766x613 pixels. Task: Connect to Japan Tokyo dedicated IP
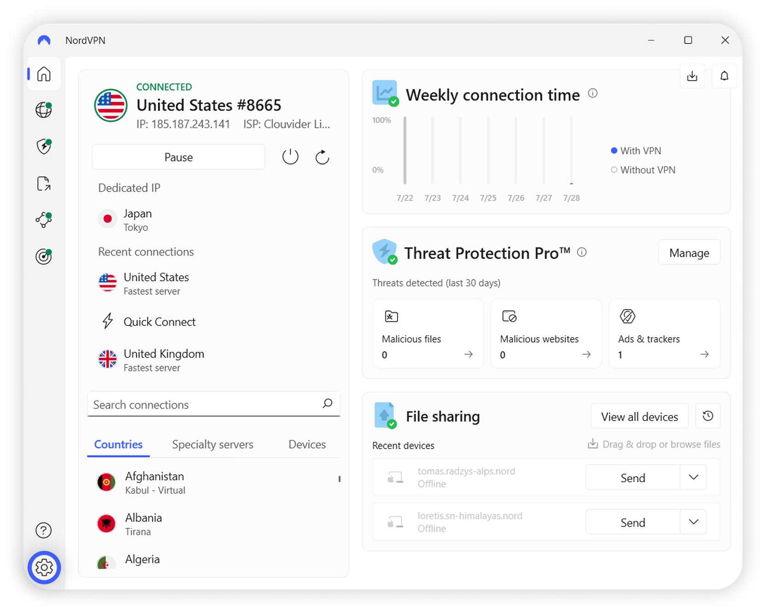click(213, 220)
